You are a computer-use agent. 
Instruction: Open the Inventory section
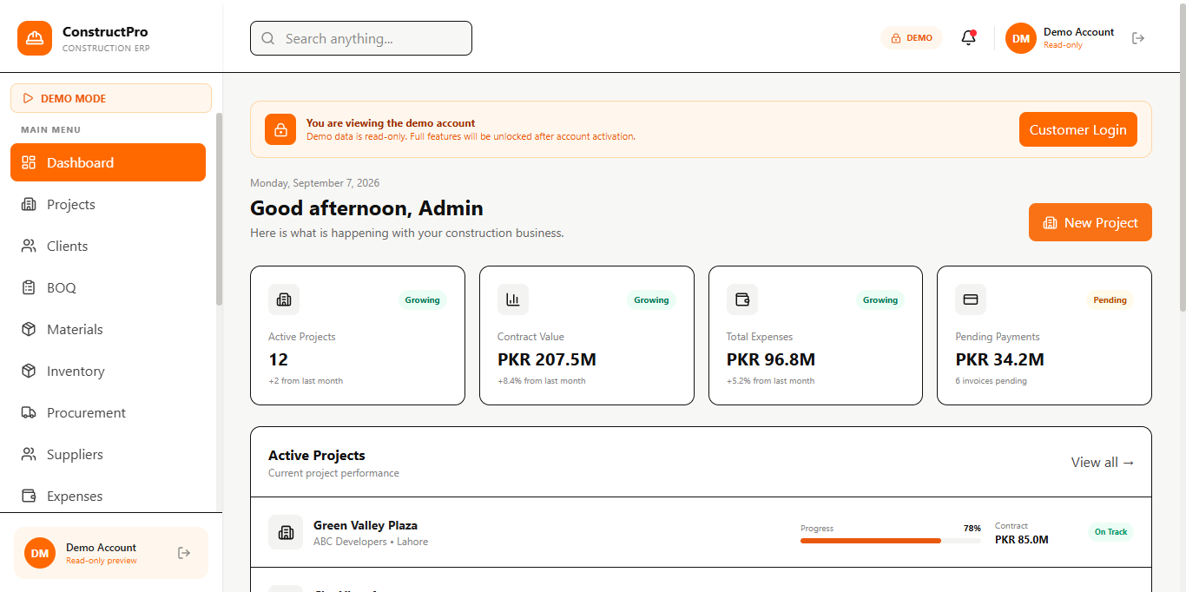coord(108,371)
